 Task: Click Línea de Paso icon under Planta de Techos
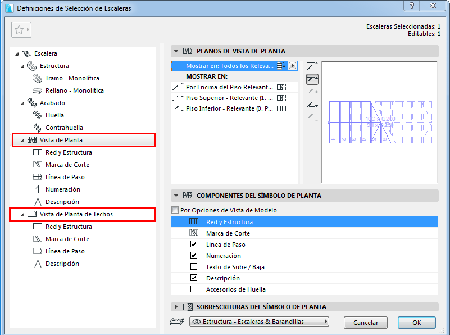(x=37, y=251)
